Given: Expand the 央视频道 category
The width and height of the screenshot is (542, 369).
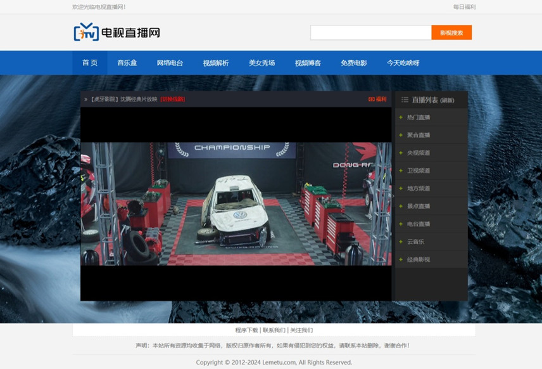Looking at the screenshot, I should (431, 153).
